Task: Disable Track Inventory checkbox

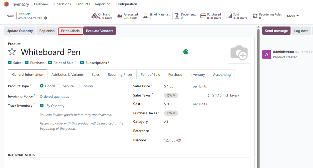Action: [42, 106]
